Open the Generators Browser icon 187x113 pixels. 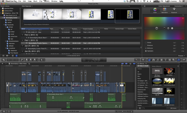pos(169,60)
